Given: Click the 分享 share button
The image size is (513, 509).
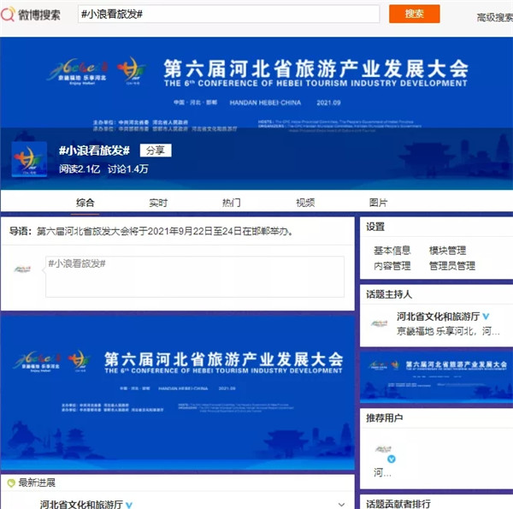Looking at the screenshot, I should click(156, 151).
